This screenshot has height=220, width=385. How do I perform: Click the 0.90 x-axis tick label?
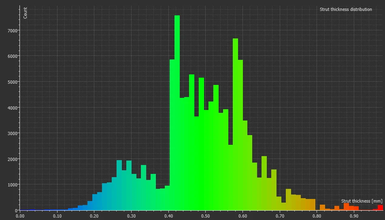tap(354, 216)
